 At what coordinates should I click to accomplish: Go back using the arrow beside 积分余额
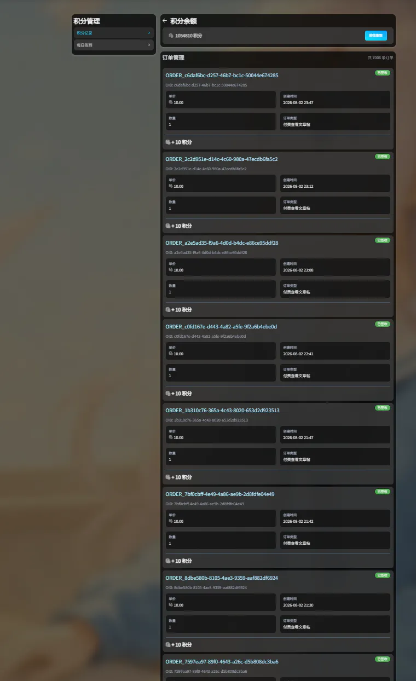[x=165, y=21]
